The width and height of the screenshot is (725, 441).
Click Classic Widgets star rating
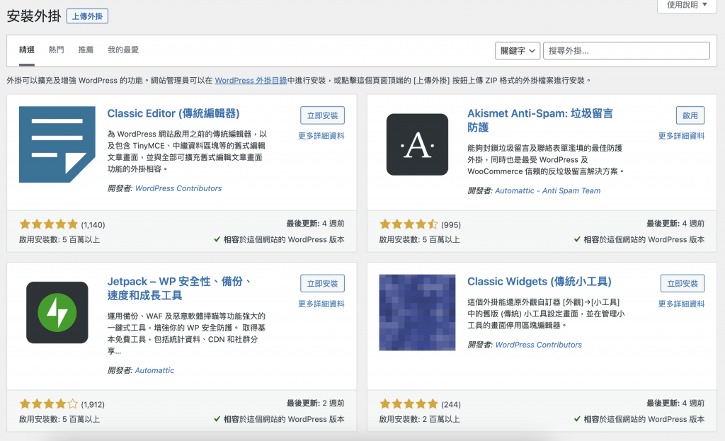pyautogui.click(x=409, y=404)
